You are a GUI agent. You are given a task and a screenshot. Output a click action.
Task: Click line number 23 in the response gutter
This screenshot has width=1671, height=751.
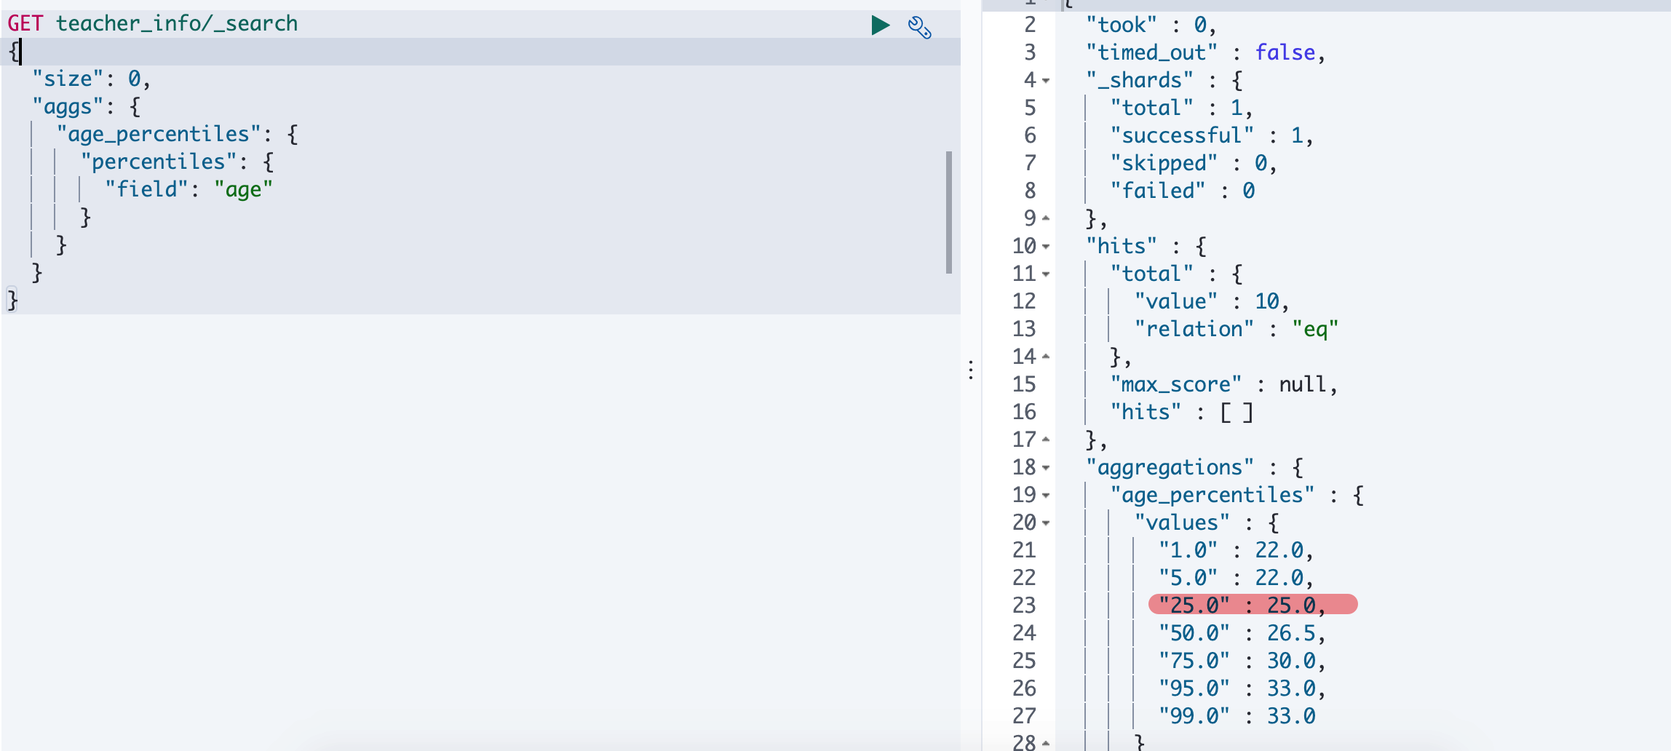point(1024,605)
